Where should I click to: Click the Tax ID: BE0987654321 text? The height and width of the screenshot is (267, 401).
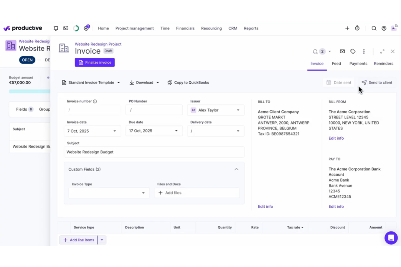coord(279,134)
